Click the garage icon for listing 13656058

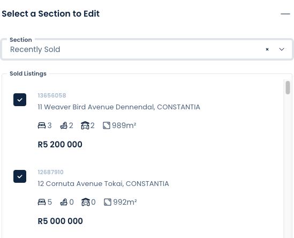click(x=85, y=125)
